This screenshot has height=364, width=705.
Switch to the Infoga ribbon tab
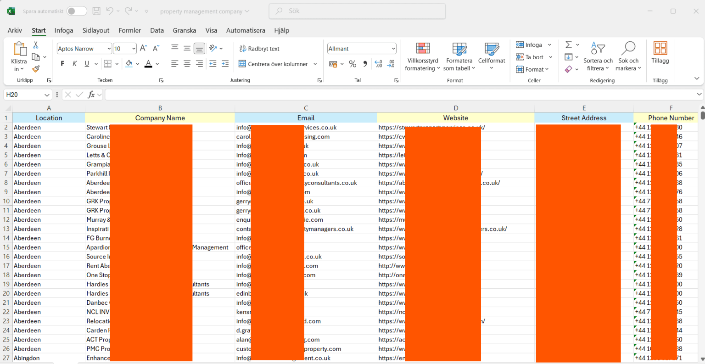(x=64, y=30)
